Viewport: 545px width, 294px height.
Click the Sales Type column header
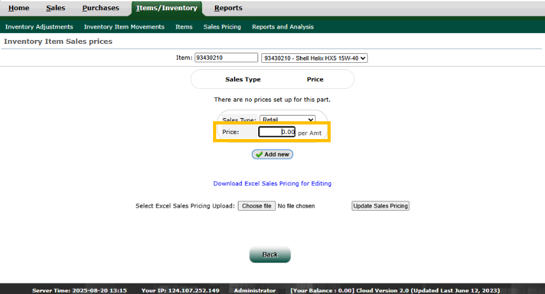243,79
